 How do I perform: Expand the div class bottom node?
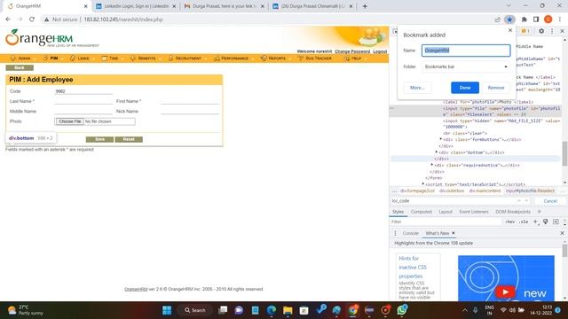coord(437,152)
